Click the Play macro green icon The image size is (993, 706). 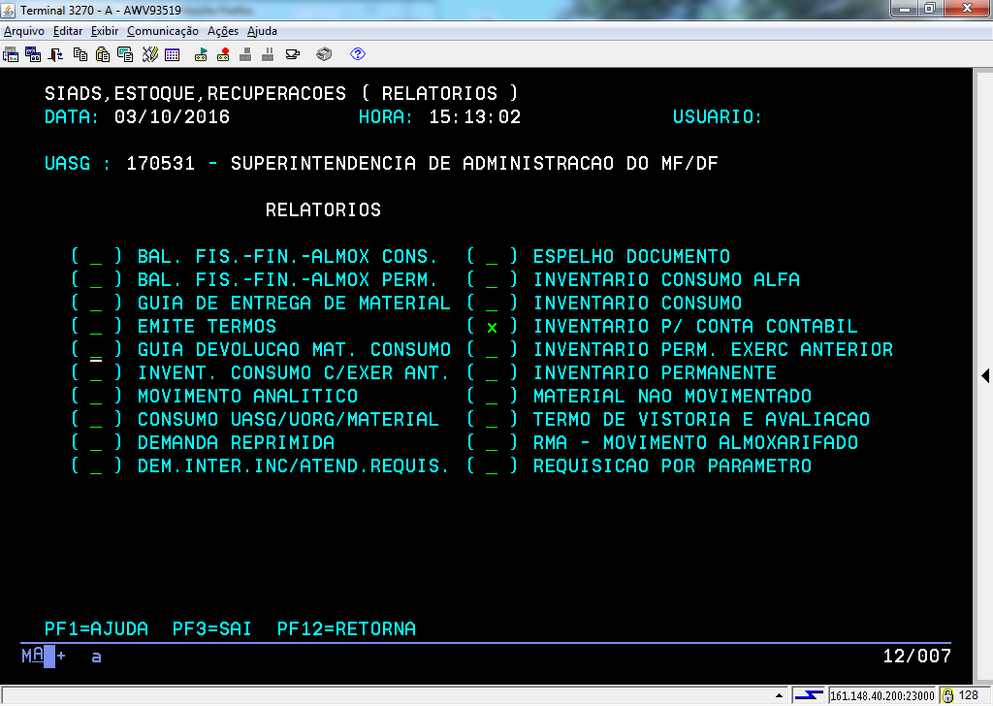(201, 54)
